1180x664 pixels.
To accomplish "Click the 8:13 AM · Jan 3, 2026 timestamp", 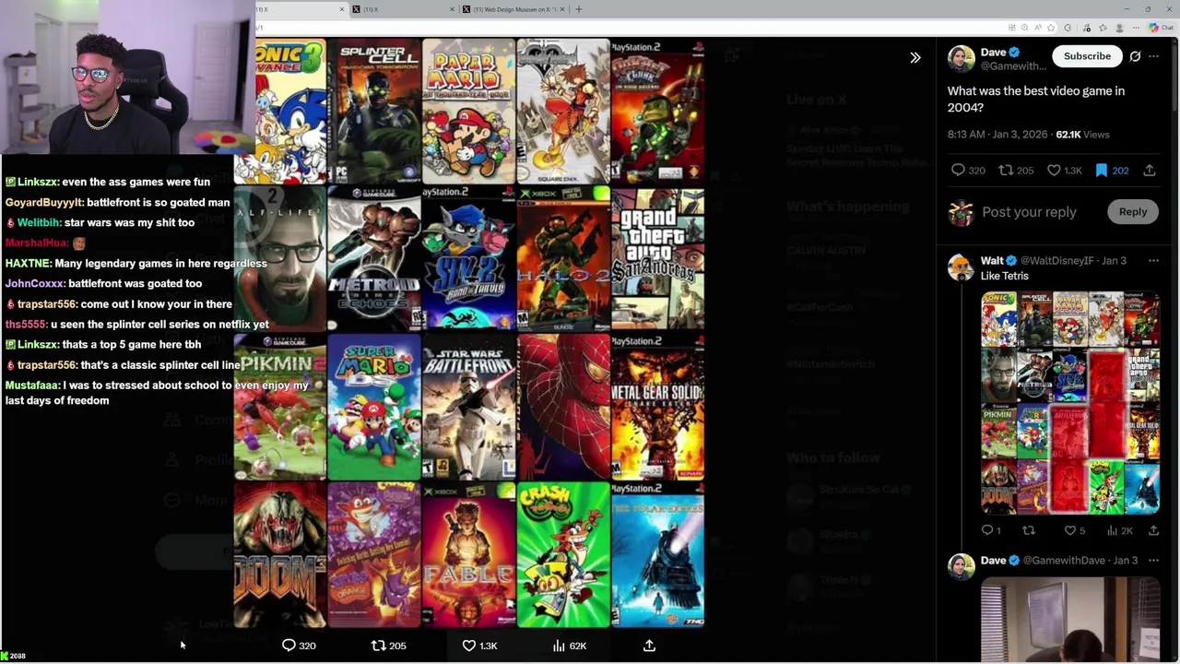I will tap(997, 135).
